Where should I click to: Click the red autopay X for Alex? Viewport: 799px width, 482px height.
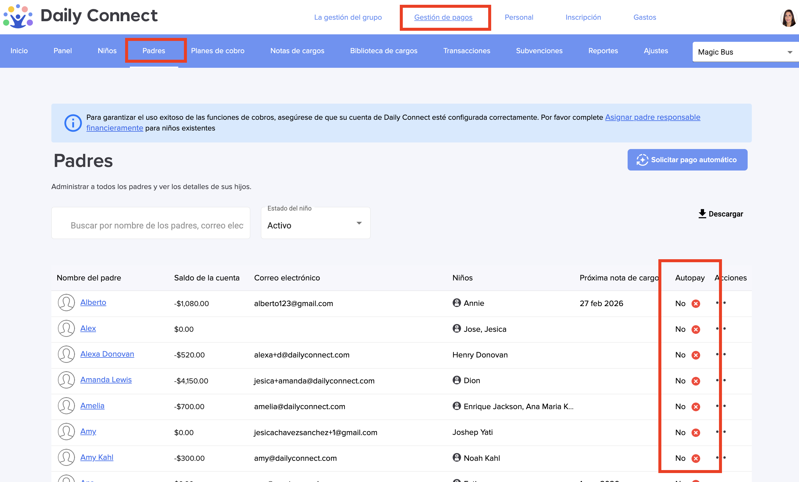point(696,330)
